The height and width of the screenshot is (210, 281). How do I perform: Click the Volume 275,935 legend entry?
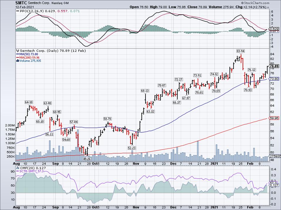click(29, 61)
